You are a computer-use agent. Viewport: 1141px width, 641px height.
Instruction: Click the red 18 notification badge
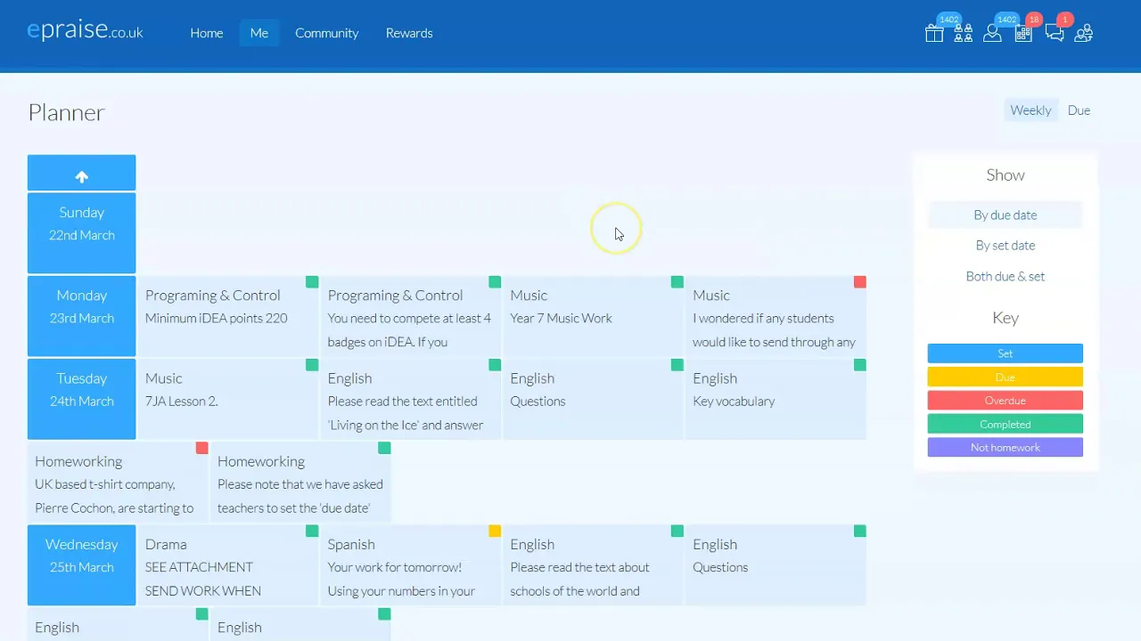click(1034, 20)
